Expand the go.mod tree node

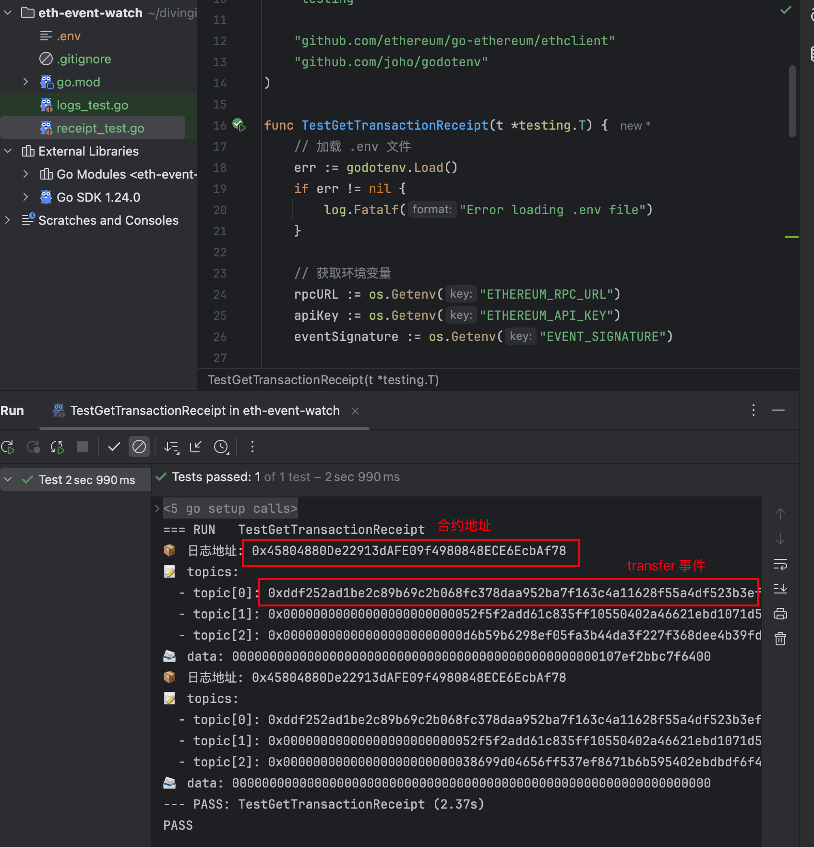pyautogui.click(x=26, y=82)
